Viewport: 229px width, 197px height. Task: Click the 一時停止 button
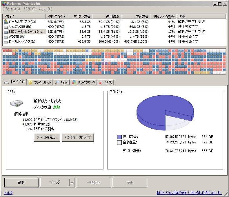tap(94, 183)
